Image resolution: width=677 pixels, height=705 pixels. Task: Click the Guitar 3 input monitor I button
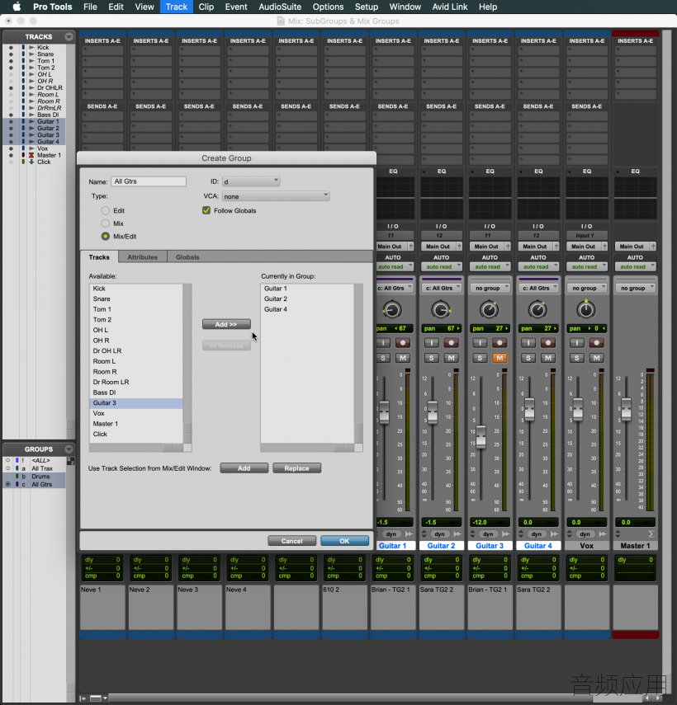(x=480, y=343)
